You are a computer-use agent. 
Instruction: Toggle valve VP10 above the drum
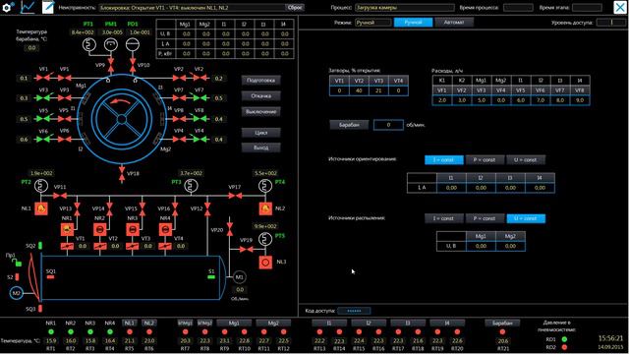pos(133,65)
